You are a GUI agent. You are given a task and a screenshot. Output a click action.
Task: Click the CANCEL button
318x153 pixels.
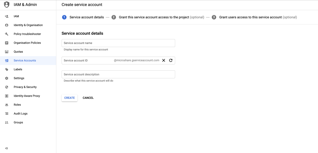pos(88,98)
